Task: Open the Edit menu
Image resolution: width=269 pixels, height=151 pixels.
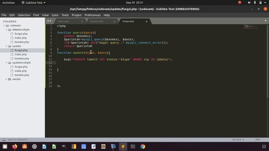Action: 12,15
